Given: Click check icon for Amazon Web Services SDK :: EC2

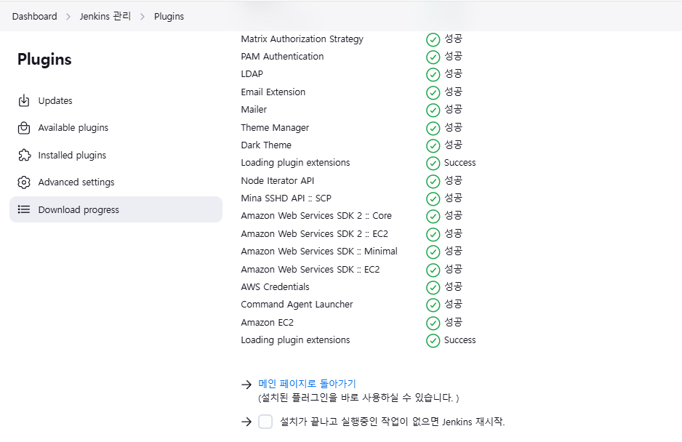Looking at the screenshot, I should coord(433,270).
